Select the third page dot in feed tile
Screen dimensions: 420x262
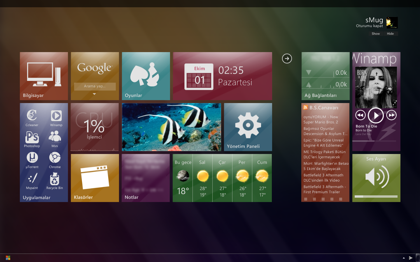(x=323, y=199)
